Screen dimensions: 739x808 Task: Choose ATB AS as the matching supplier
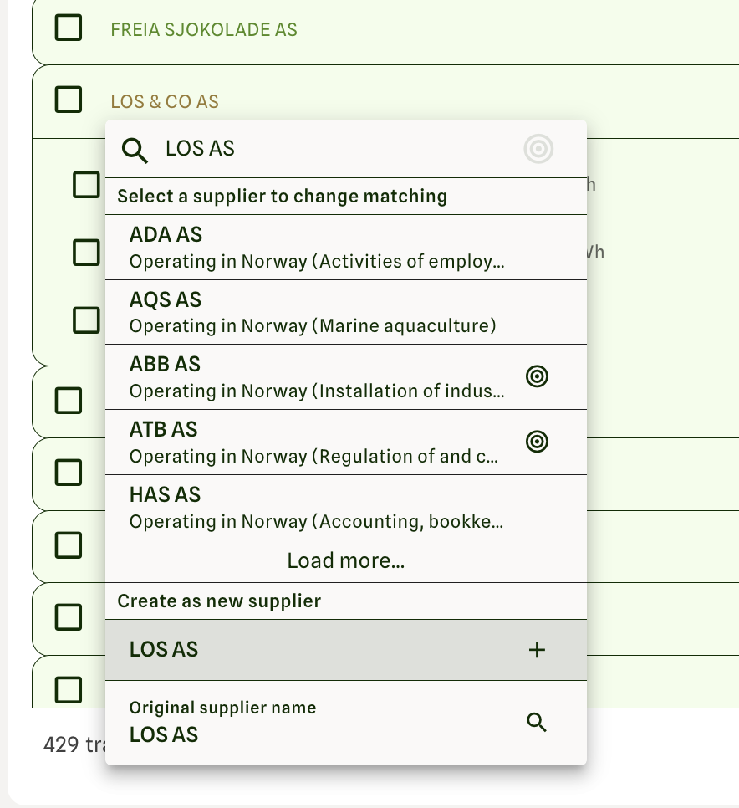(346, 442)
